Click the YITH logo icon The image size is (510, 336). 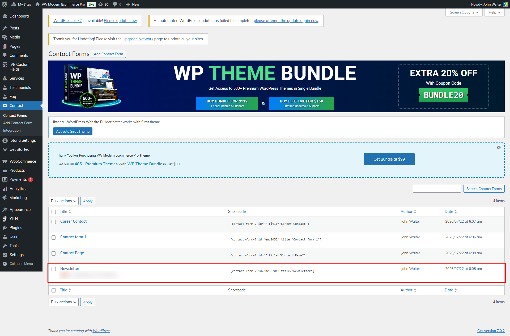click(5, 219)
